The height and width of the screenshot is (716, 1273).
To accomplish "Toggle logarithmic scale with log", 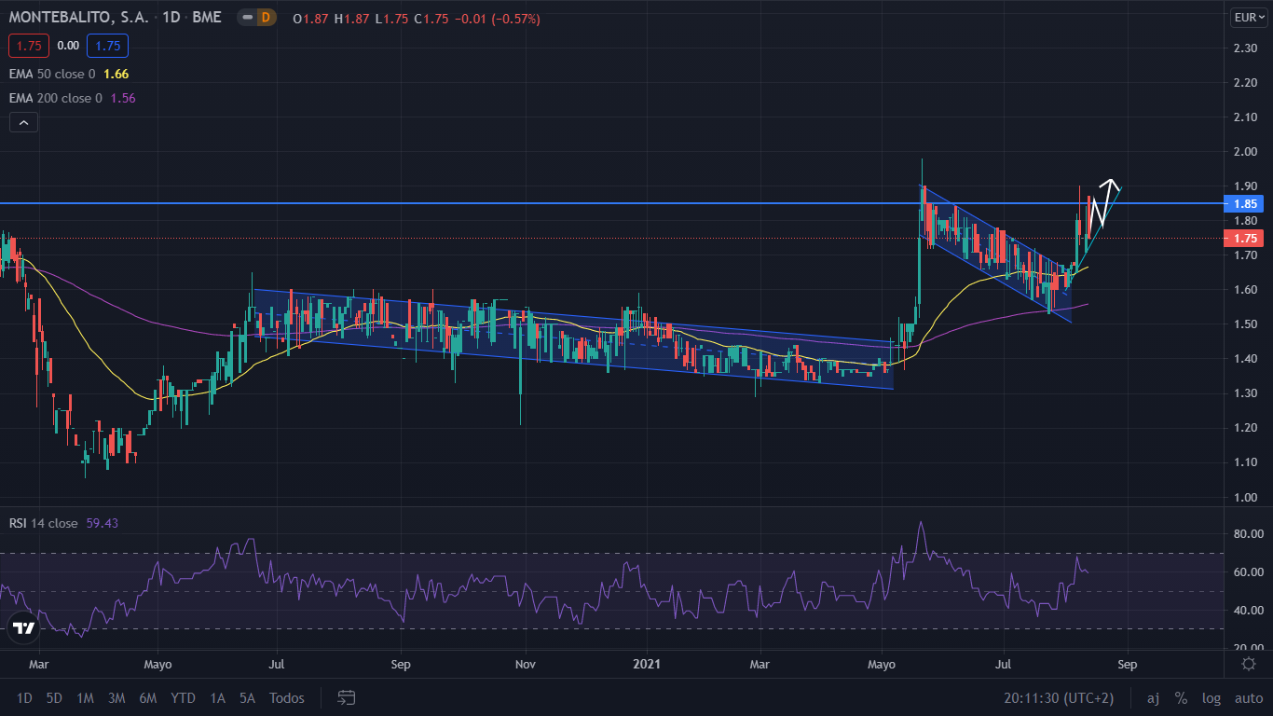I will 1211,698.
